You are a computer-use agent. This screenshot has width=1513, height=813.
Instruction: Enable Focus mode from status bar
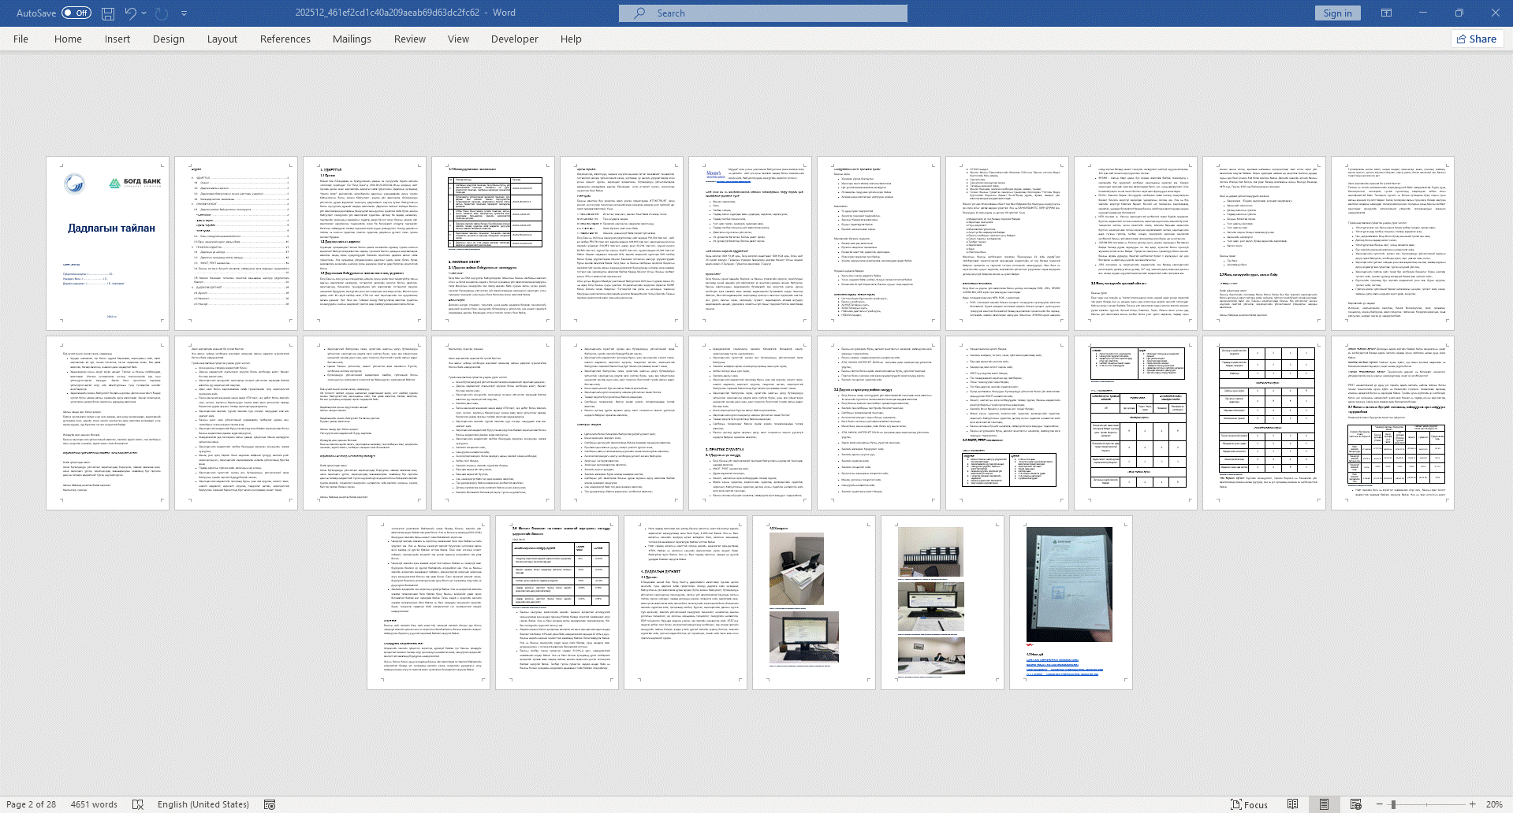point(1249,804)
